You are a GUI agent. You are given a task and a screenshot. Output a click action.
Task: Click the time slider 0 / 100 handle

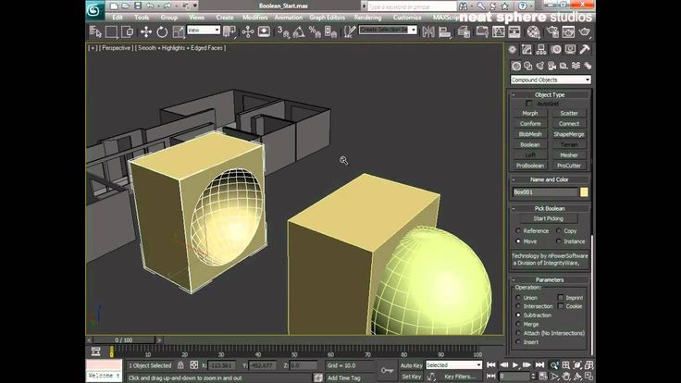(x=124, y=340)
